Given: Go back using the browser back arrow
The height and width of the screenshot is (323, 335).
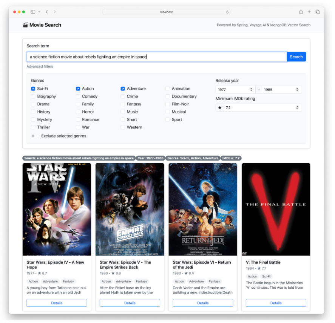Looking at the screenshot, I should pyautogui.click(x=46, y=12).
